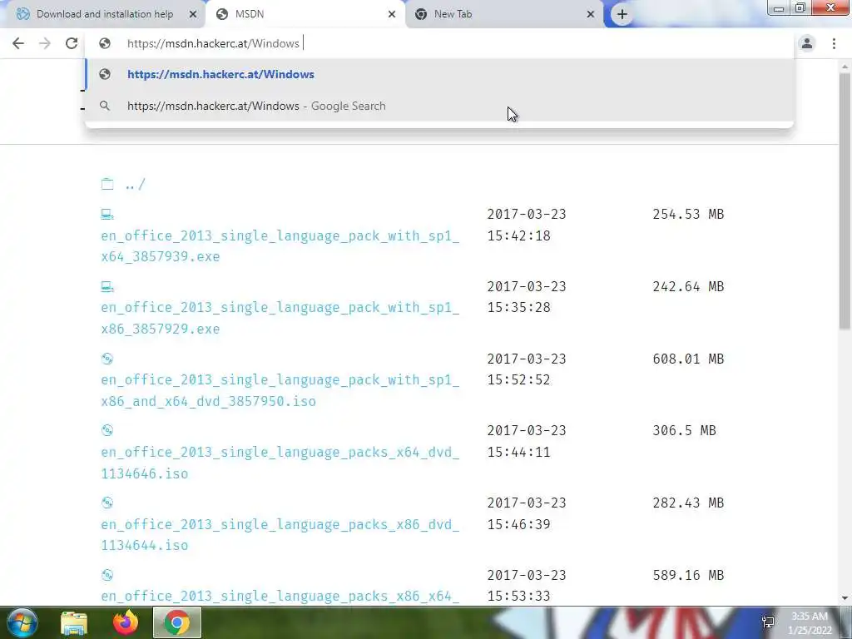The height and width of the screenshot is (639, 852).
Task: Open the ../ parent directory link
Action: point(136,185)
